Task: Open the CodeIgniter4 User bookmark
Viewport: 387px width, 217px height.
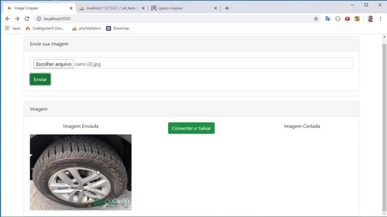Action: tap(45, 28)
